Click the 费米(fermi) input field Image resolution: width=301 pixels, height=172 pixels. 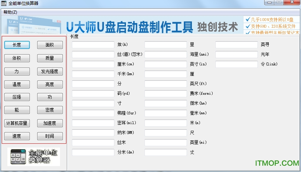click(x=166, y=94)
